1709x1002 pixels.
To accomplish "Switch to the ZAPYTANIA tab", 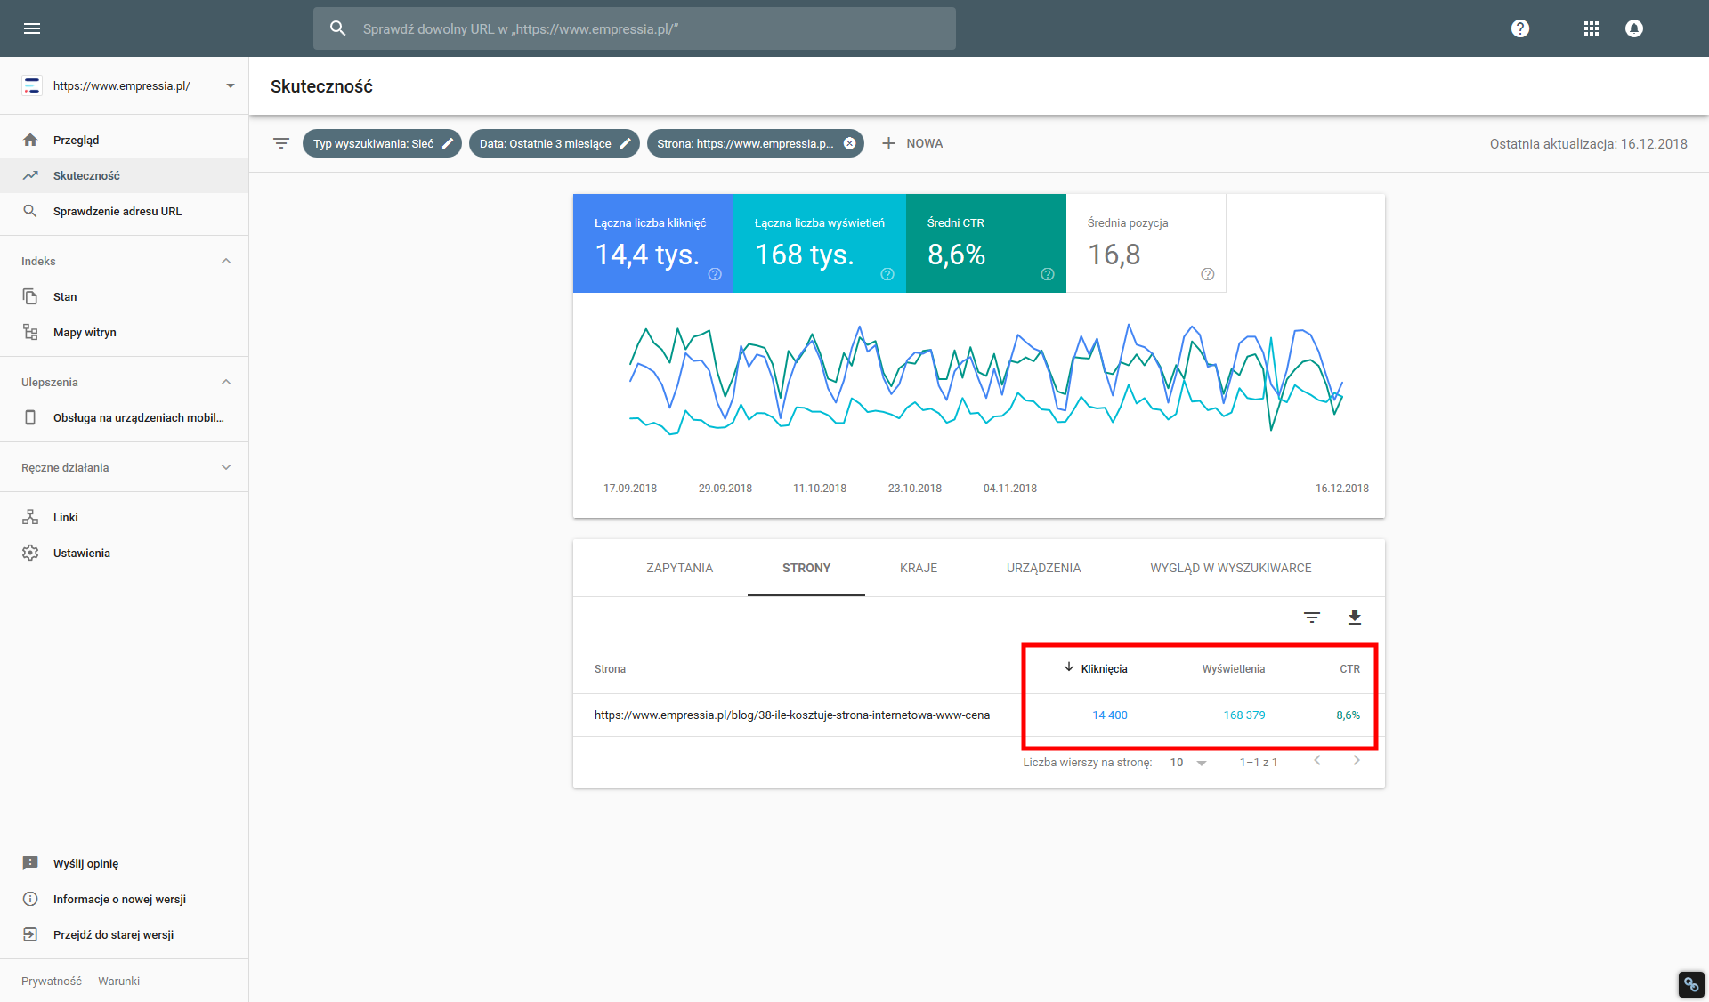I will (x=679, y=568).
